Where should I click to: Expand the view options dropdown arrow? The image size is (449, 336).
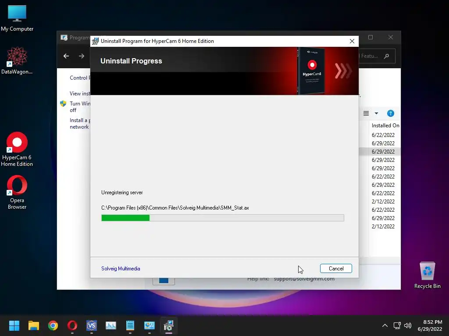(376, 113)
